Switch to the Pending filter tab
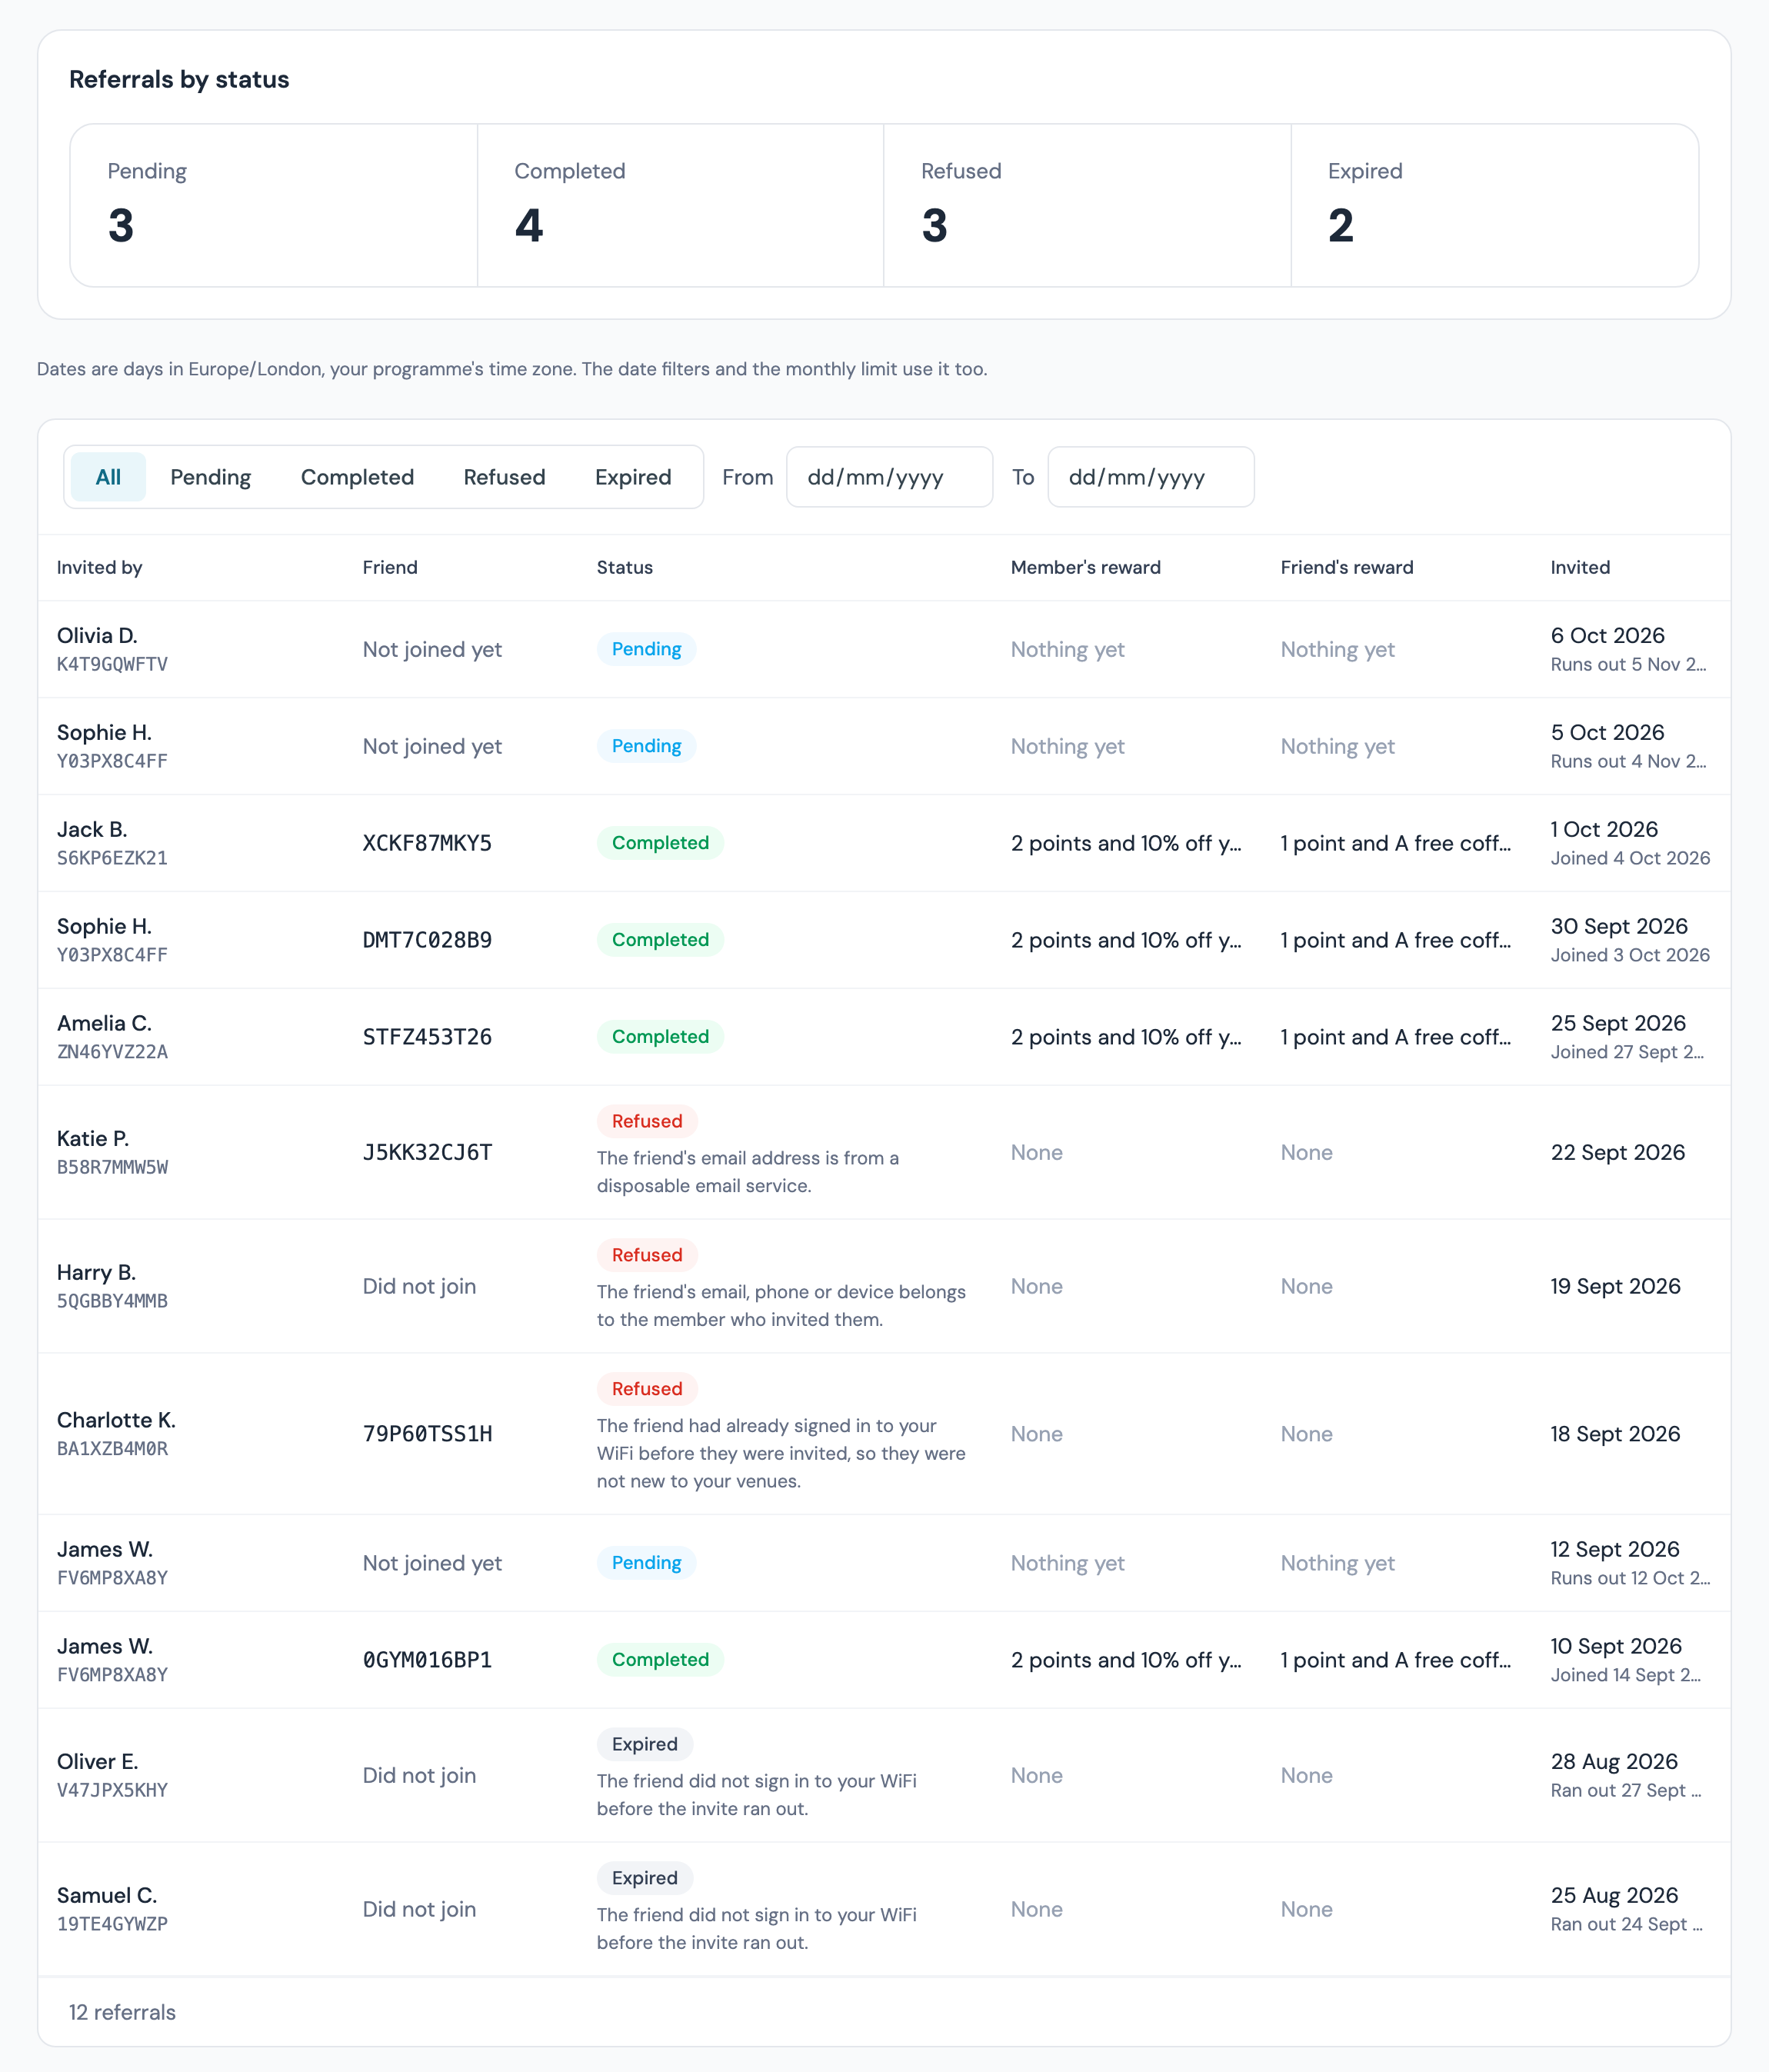The height and width of the screenshot is (2072, 1769). point(210,477)
